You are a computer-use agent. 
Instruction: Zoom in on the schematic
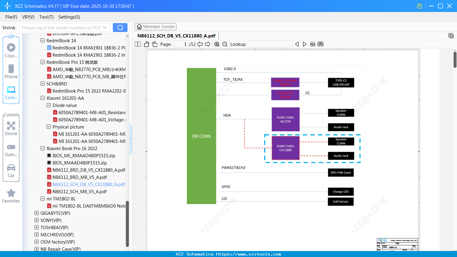tap(217, 44)
